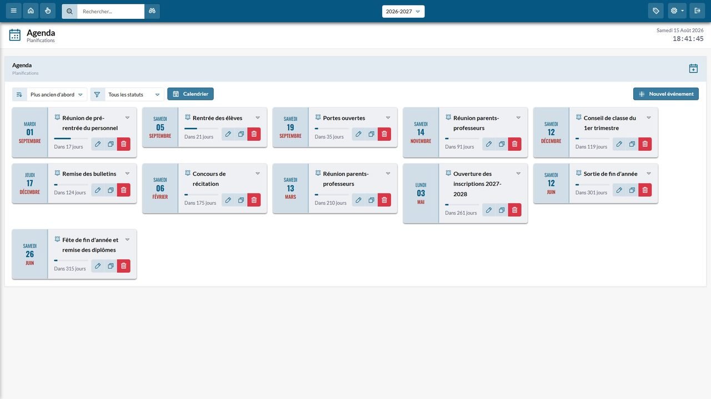Open the hamburger menu in top bar
The height and width of the screenshot is (399, 711).
[x=14, y=11]
